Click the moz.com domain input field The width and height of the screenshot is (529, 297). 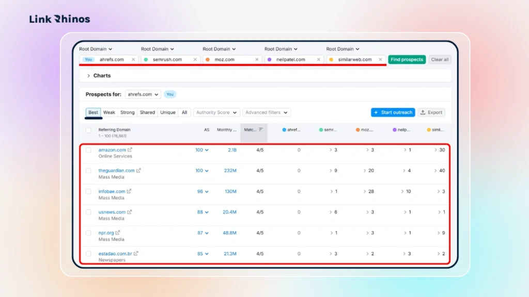click(232, 60)
